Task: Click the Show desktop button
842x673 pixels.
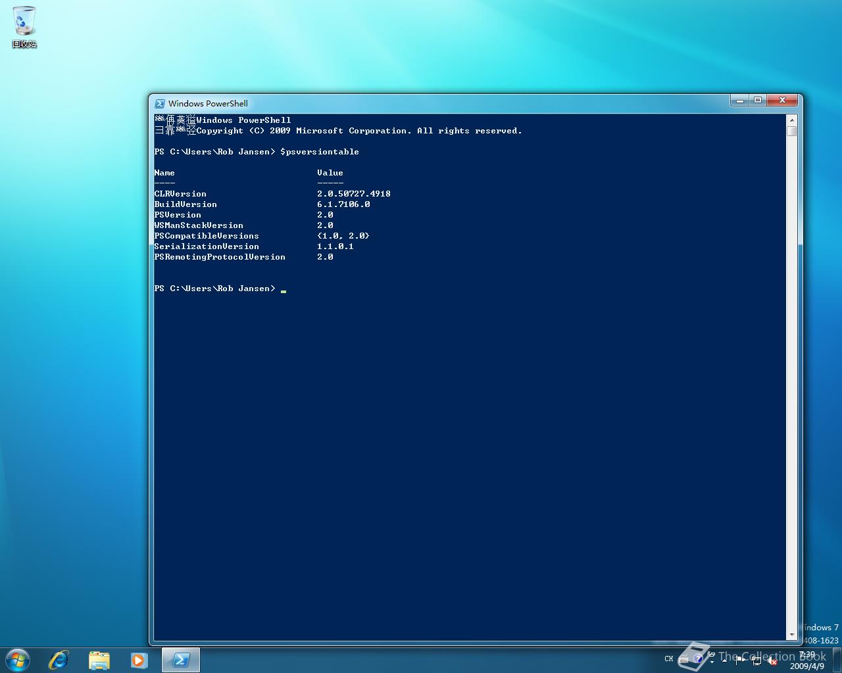Action: tap(837, 660)
